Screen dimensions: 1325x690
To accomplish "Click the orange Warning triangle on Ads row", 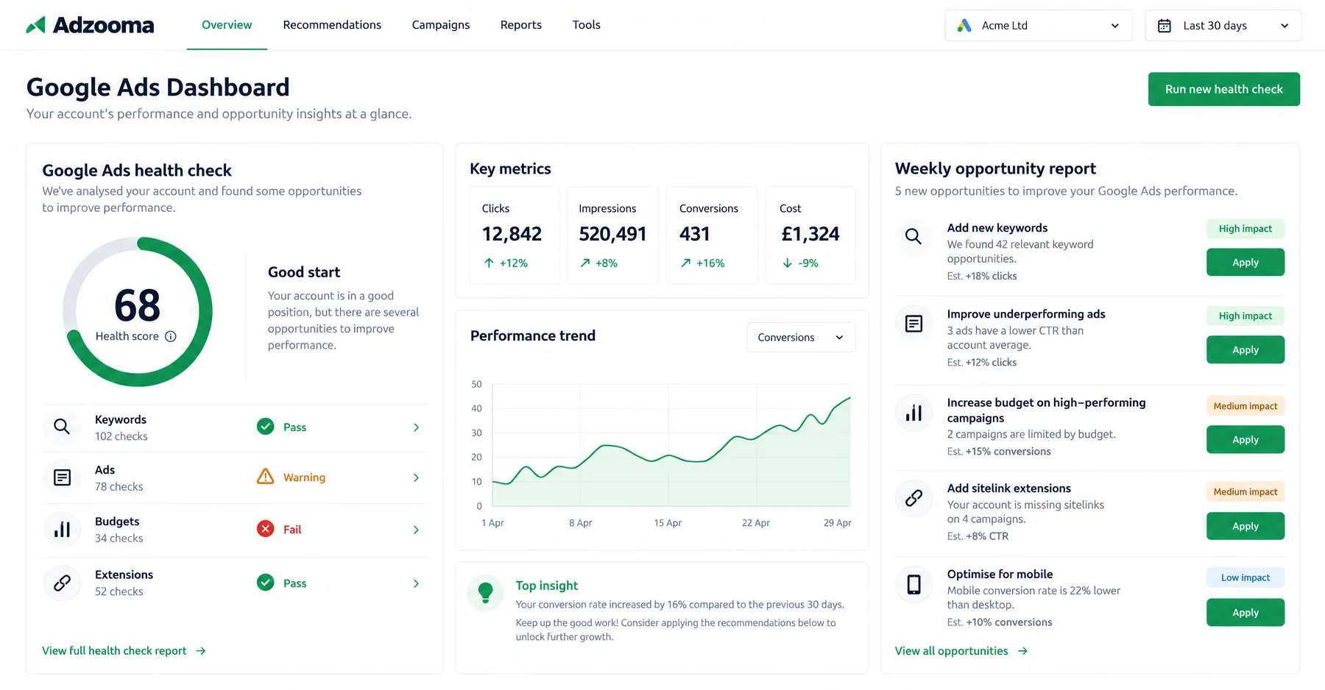I will [x=266, y=477].
